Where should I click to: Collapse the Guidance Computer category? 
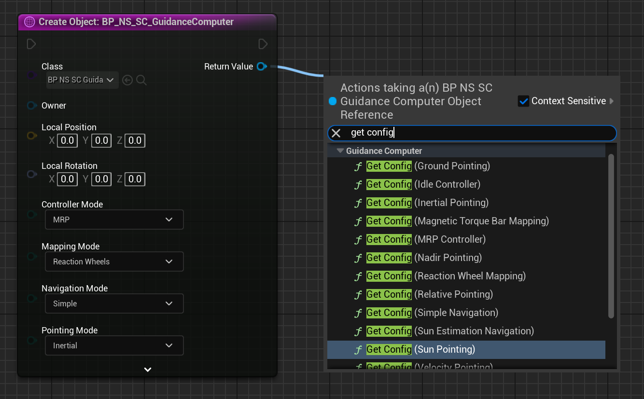pos(340,151)
